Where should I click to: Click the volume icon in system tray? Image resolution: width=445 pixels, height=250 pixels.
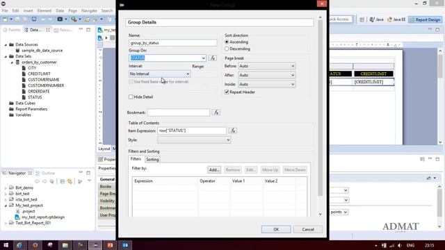coord(400,245)
